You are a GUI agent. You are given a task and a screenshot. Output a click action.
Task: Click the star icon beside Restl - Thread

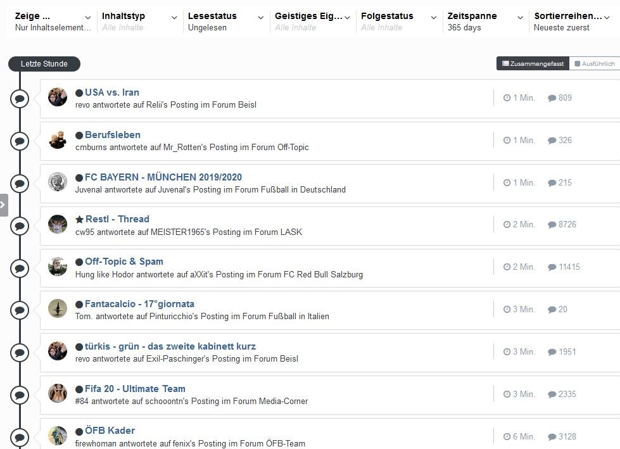click(79, 219)
